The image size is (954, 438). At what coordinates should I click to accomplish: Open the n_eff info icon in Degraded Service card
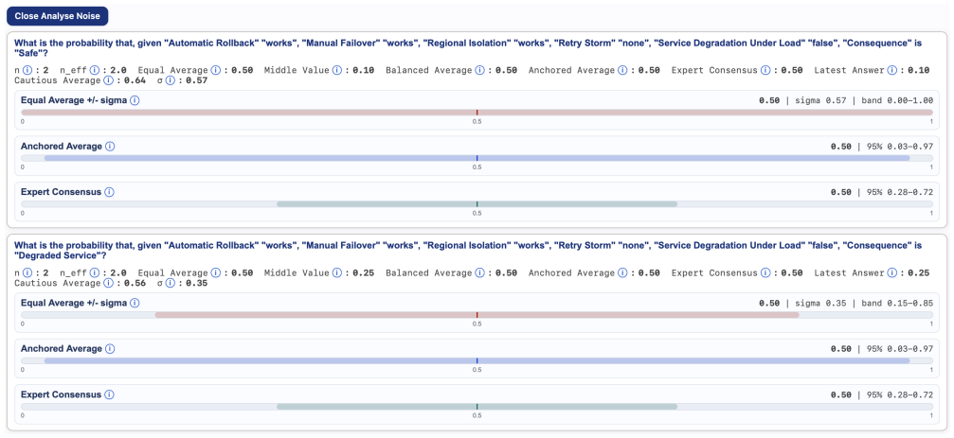click(x=95, y=273)
